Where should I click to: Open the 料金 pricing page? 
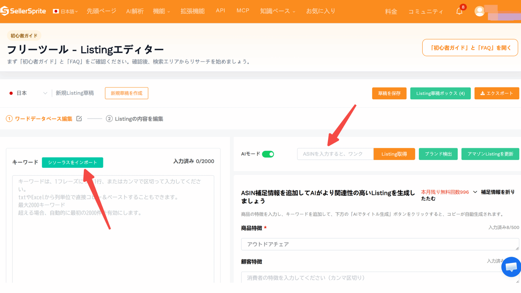coord(391,12)
